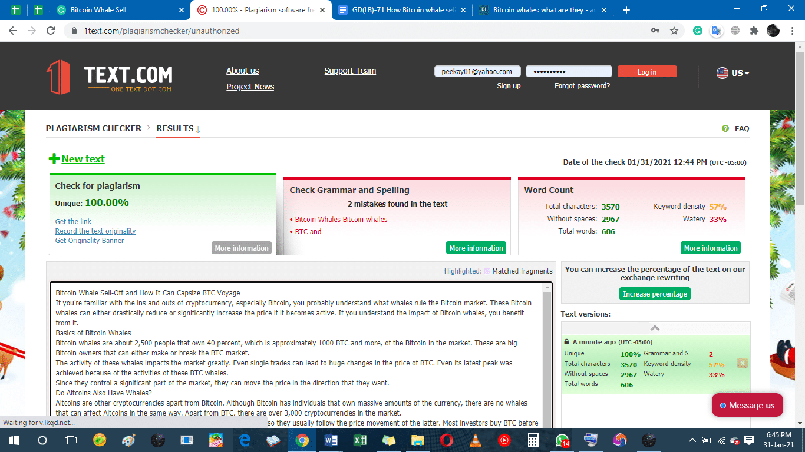Click the saved password key icon
805x452 pixels.
tap(655, 31)
